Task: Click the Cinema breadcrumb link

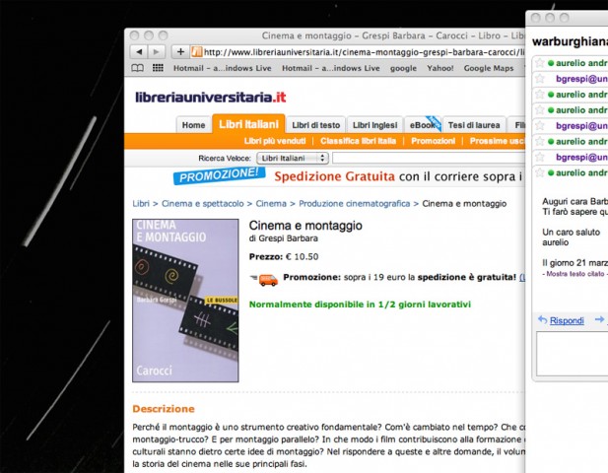Action: pos(271,204)
